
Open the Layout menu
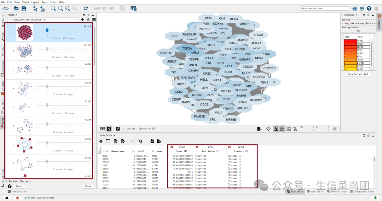(35, 2)
